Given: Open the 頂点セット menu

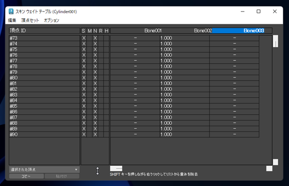Looking at the screenshot, I should pyautogui.click(x=30, y=20).
